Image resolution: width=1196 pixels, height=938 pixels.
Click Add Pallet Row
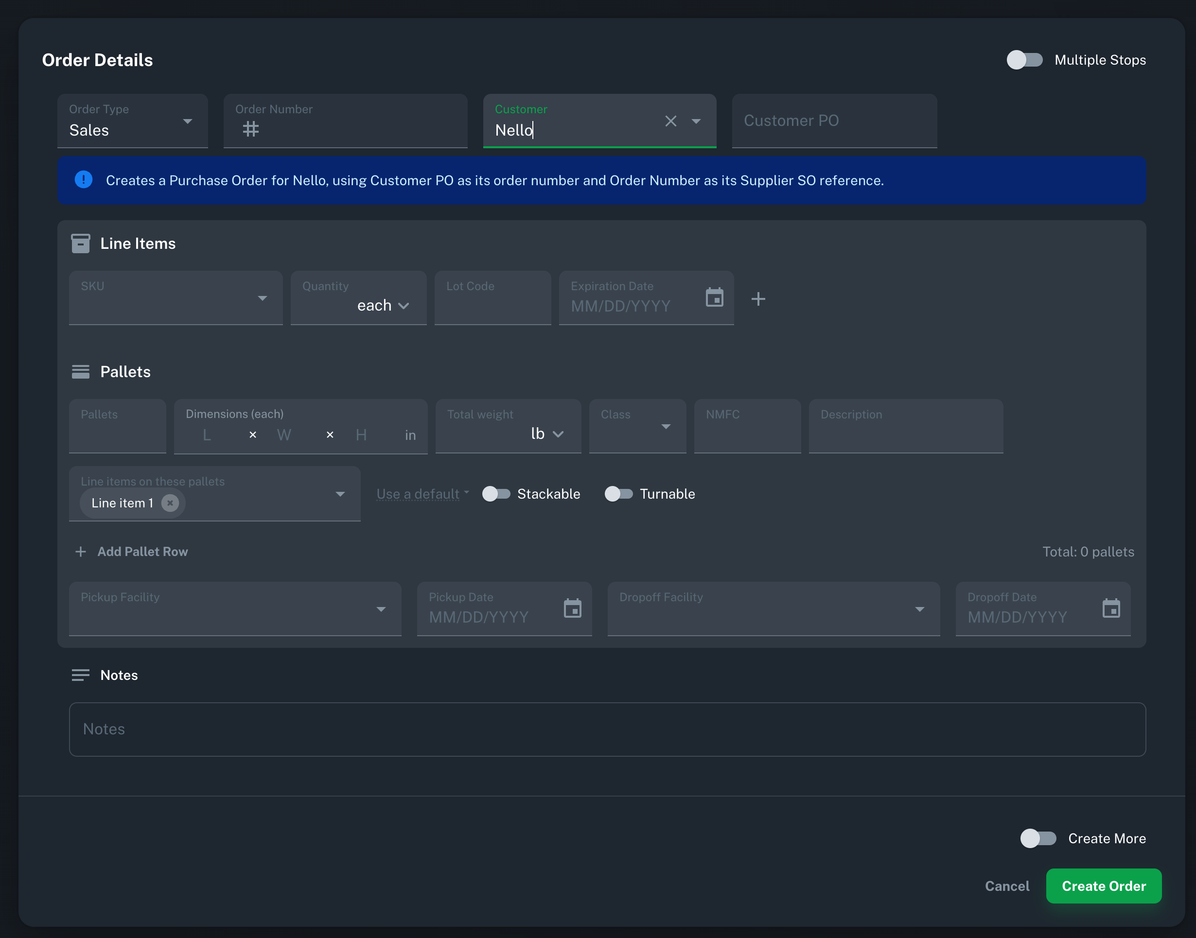coord(131,551)
